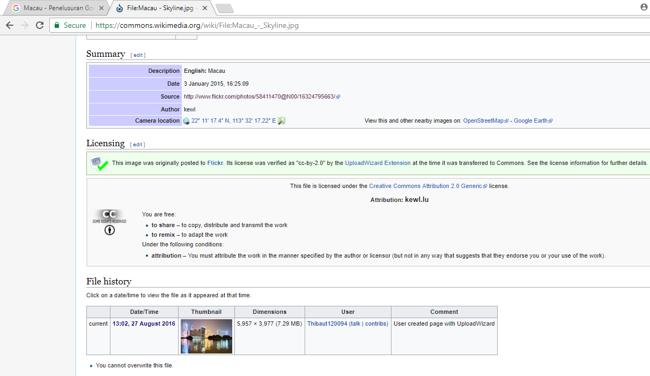Click the Macau skyline thumbnail image
This screenshot has height=376, width=650.
(x=206, y=336)
